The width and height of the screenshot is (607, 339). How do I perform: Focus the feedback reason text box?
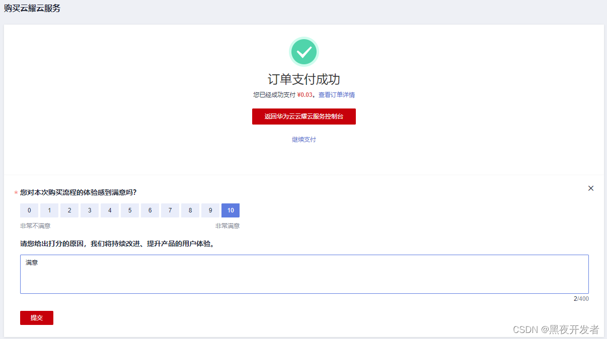pyautogui.click(x=305, y=274)
